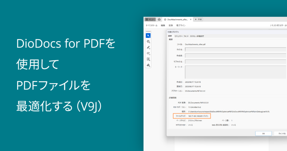Click the ページ数 value 1
Viewport: 287px width, 151px height.
pos(232,121)
